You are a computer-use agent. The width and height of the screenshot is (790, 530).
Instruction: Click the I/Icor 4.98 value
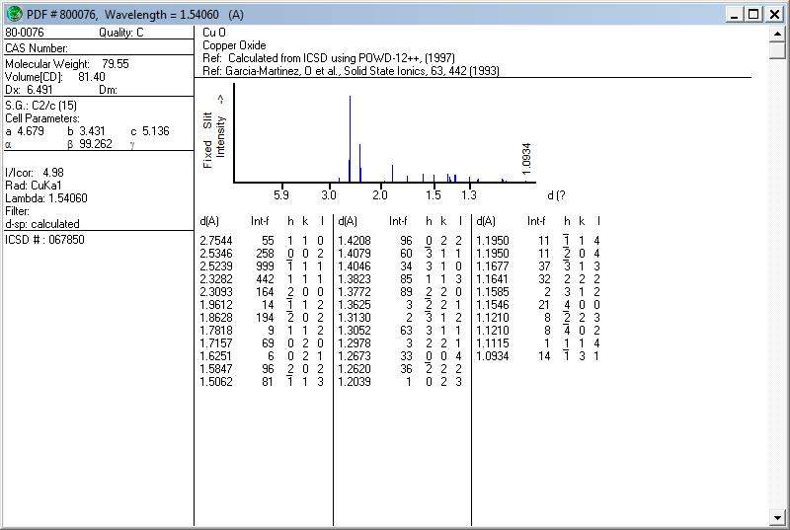[x=53, y=173]
